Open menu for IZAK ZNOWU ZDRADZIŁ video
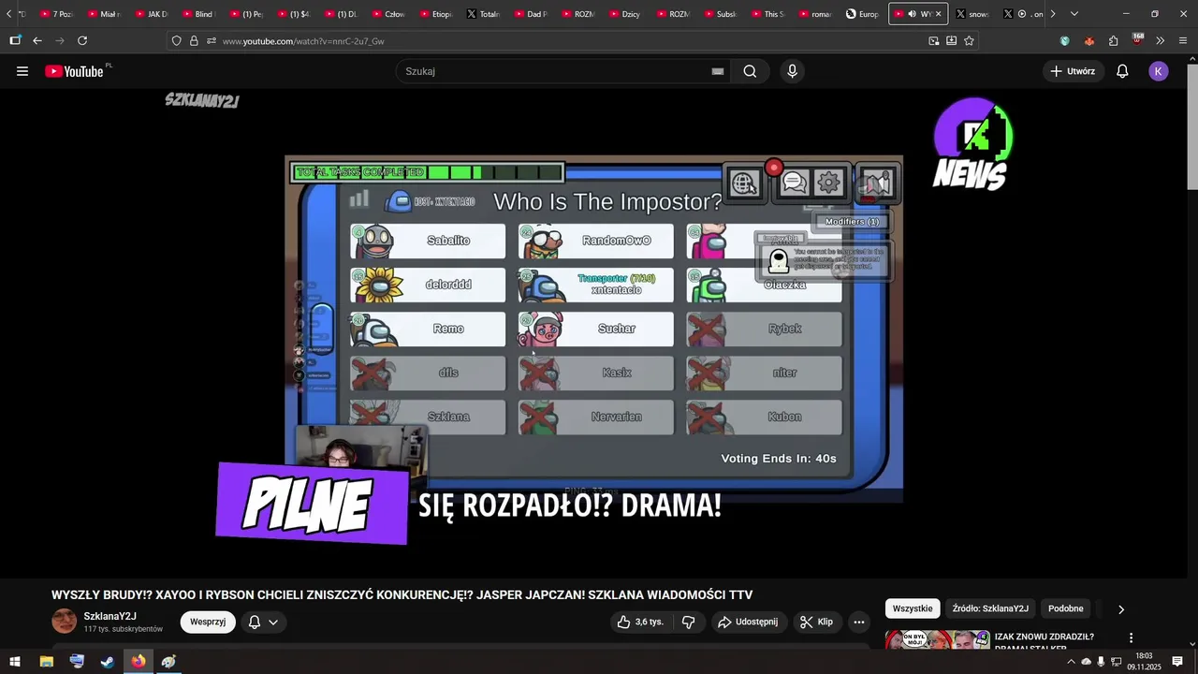This screenshot has width=1198, height=674. tap(1131, 638)
